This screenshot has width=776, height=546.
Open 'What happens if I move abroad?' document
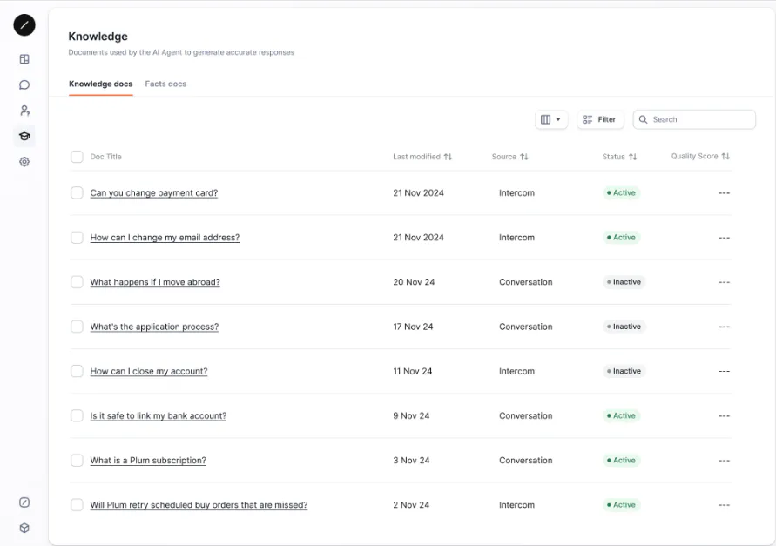(x=155, y=282)
